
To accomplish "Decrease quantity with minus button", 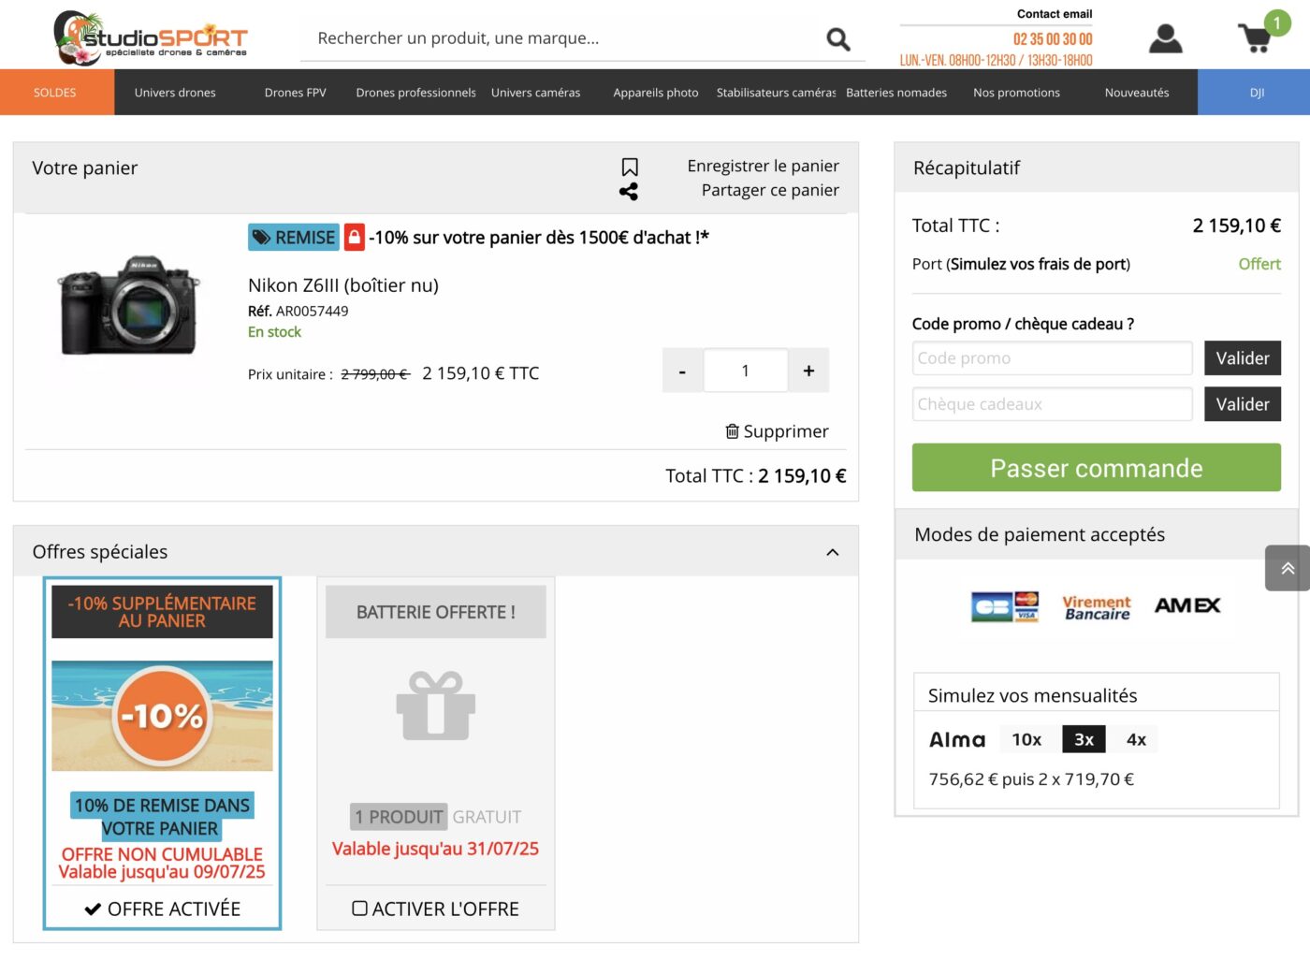I will 683,371.
